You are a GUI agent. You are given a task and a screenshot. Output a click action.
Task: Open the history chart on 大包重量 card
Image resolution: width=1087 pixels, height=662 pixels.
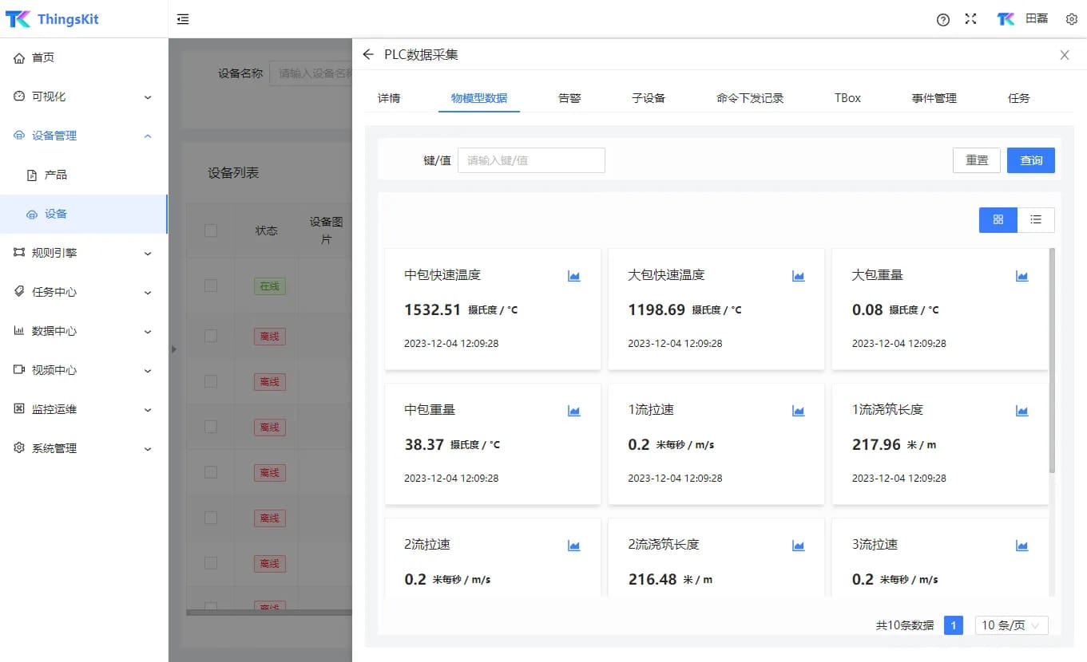click(1022, 275)
